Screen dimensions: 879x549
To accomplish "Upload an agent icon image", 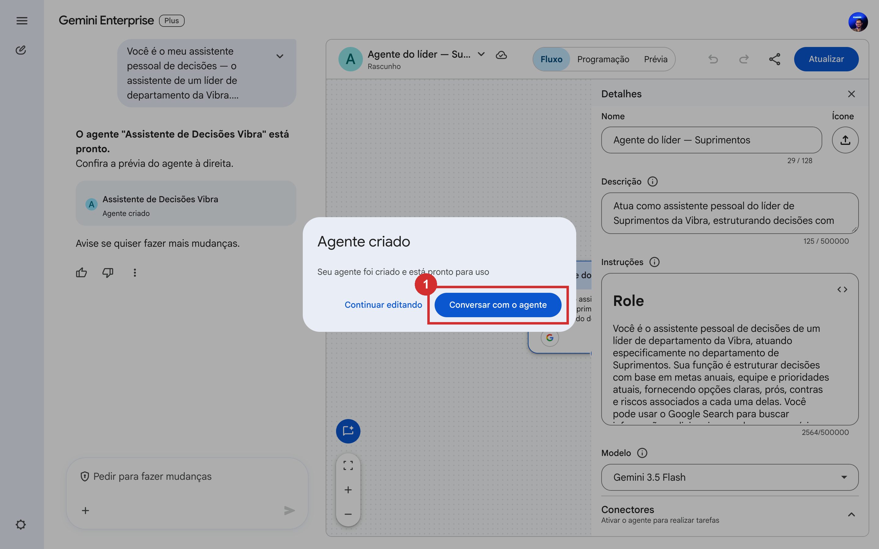I will coord(845,140).
